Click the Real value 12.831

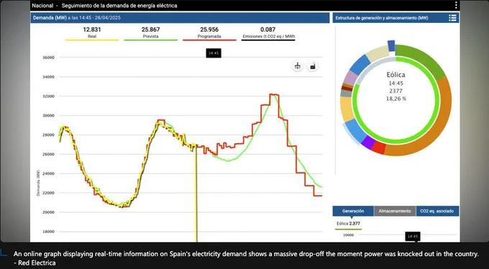click(x=92, y=29)
